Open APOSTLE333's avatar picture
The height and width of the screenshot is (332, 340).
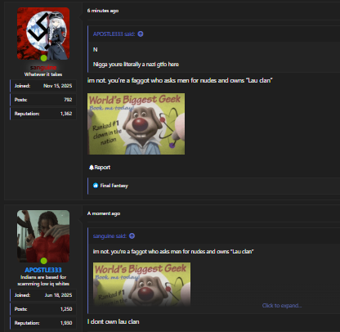[x=43, y=236]
